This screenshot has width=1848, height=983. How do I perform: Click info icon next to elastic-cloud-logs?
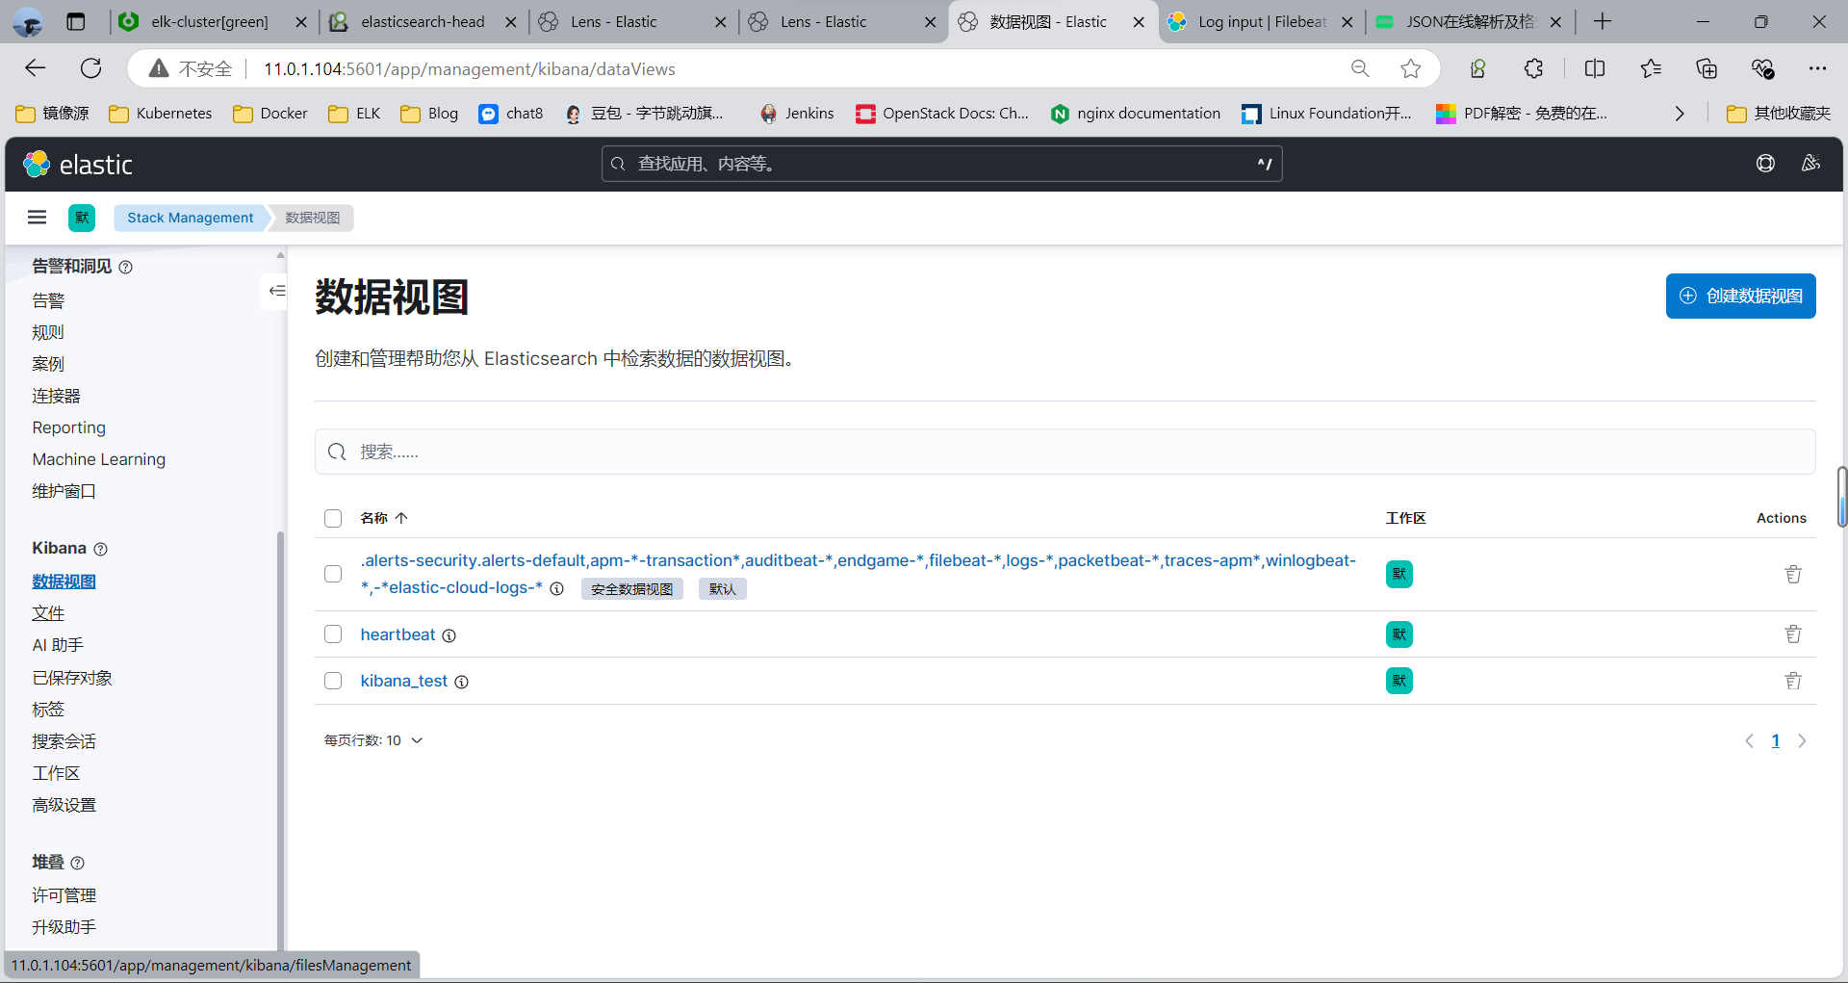tap(556, 588)
